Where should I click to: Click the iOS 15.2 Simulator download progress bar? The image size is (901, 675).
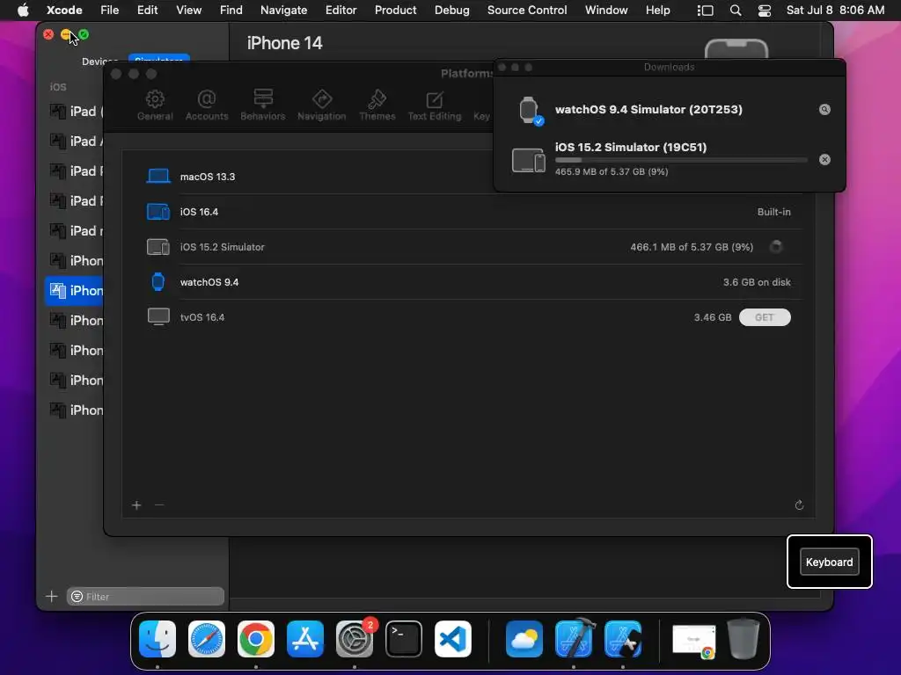coord(681,160)
